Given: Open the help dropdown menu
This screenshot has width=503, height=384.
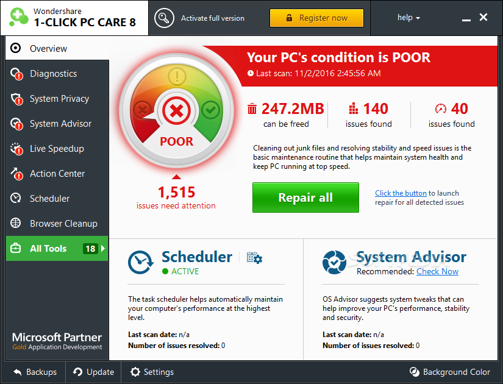Looking at the screenshot, I should [x=408, y=18].
